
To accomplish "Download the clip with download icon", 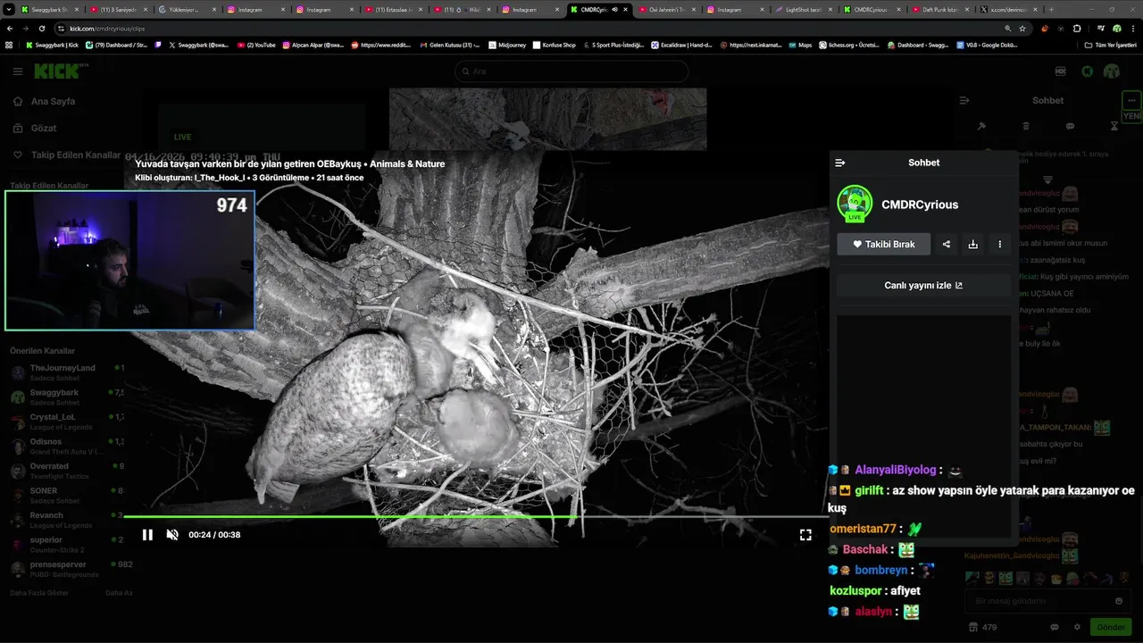I will pyautogui.click(x=973, y=244).
